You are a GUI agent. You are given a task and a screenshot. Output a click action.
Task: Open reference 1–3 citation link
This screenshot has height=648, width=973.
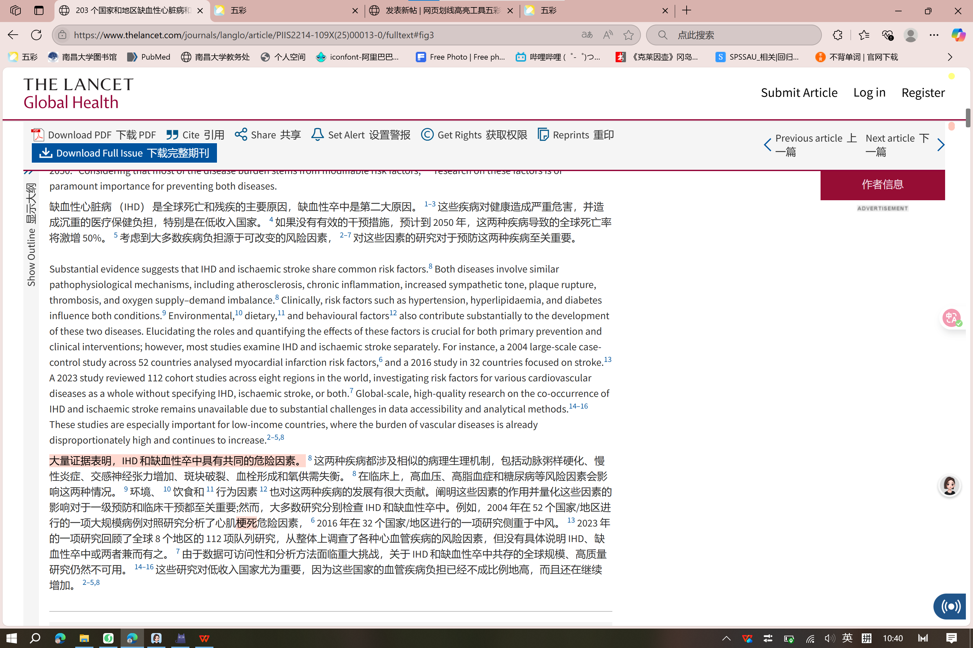click(430, 204)
